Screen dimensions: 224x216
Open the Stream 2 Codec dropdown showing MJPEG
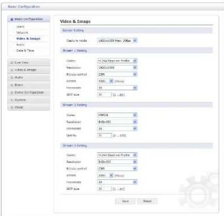(117, 115)
